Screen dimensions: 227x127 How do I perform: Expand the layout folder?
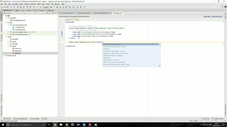(8, 42)
